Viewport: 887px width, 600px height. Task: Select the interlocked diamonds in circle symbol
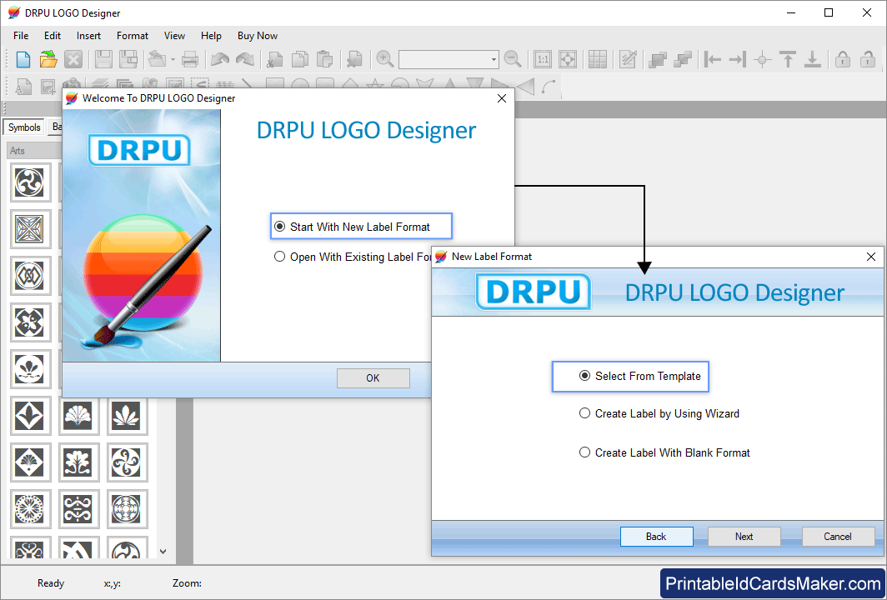(x=30, y=275)
